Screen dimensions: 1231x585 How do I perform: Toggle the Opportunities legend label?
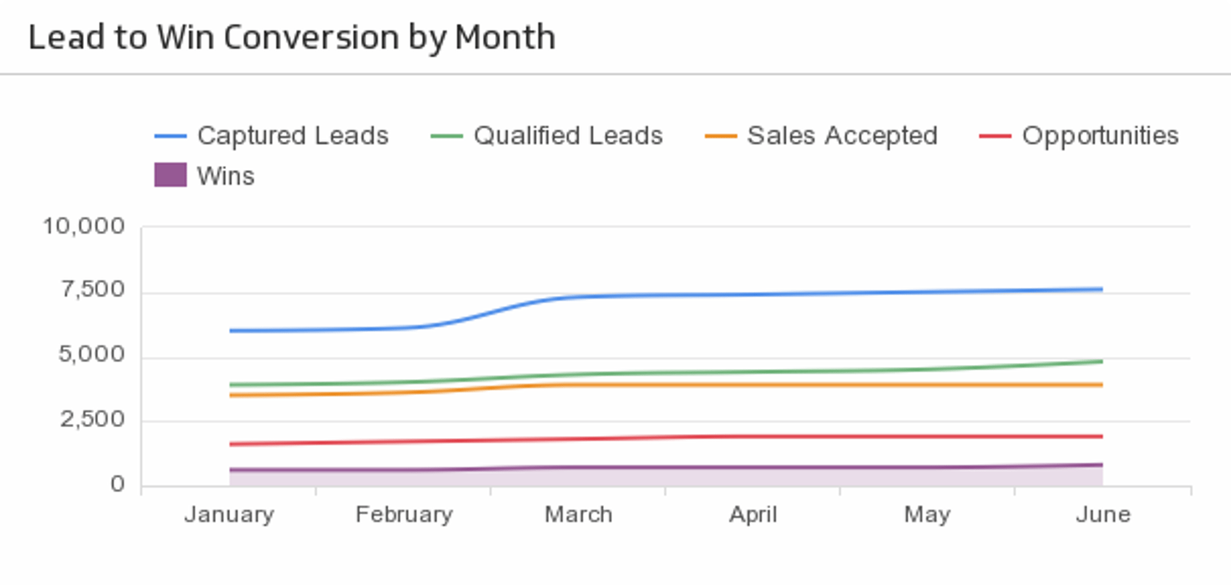point(1100,136)
